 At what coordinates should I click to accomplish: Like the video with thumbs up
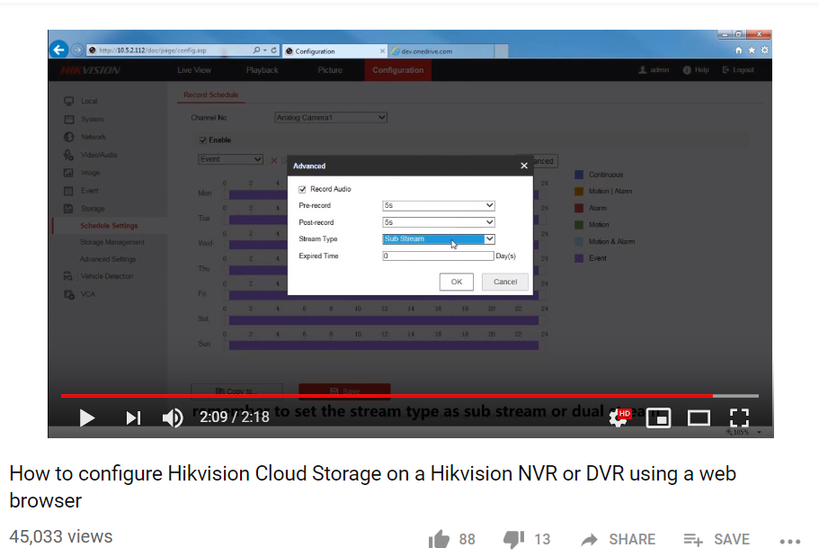[x=440, y=539]
